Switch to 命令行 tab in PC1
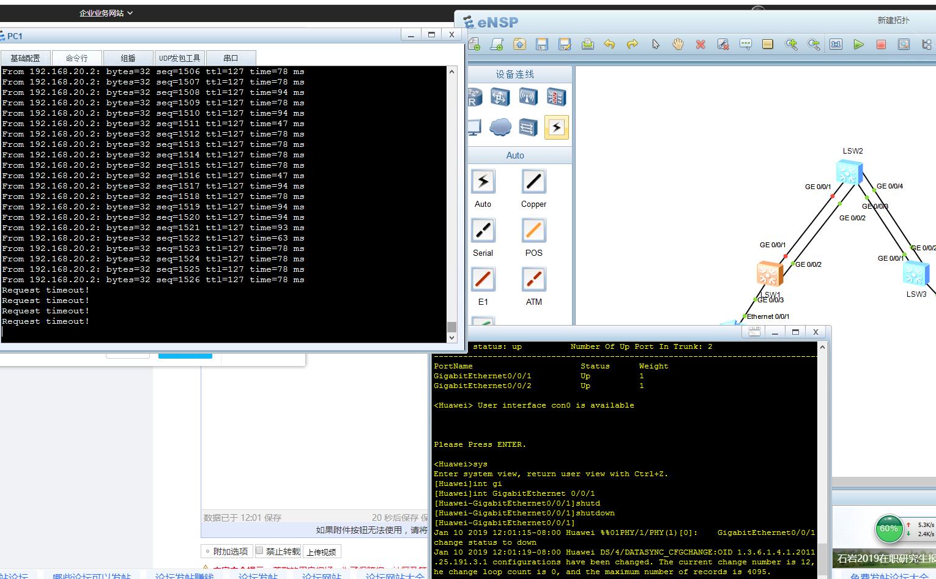 (76, 58)
